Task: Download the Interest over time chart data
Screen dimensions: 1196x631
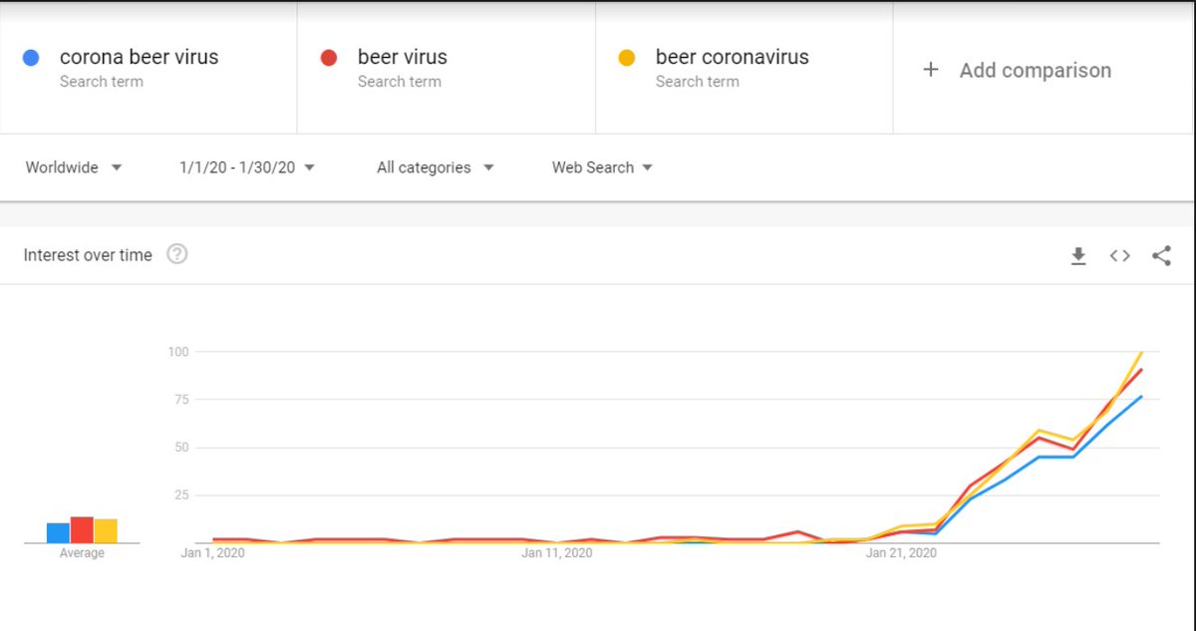Action: (1077, 256)
